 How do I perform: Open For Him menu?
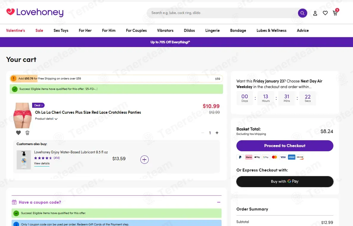[109, 30]
